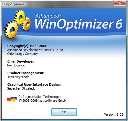
Task: Click the 'Oldenburg / Germany' text
Action: click(22, 54)
